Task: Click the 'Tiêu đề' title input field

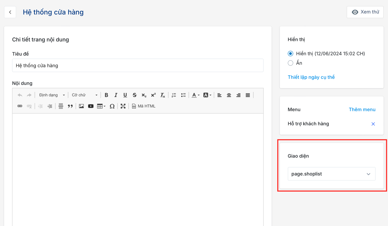Action: (x=138, y=66)
